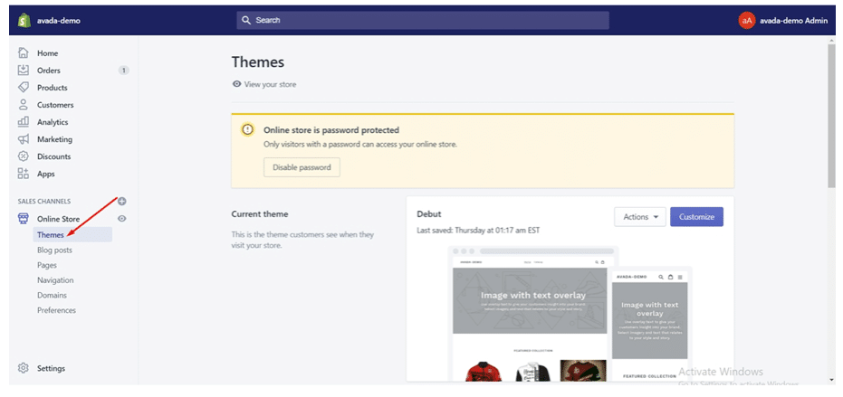Viewport: 843px width, 397px height.
Task: Click the Customers person icon
Action: coord(24,104)
